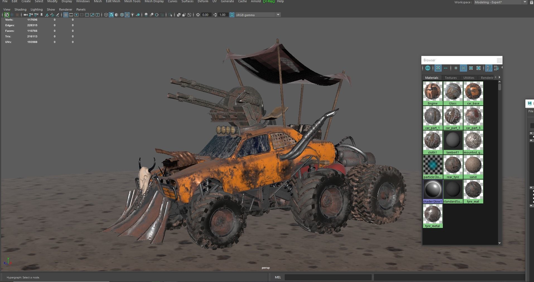Image resolution: width=534 pixels, height=282 pixels.
Task: Click the Browser vertical scrollbar handle
Action: [x=500, y=87]
